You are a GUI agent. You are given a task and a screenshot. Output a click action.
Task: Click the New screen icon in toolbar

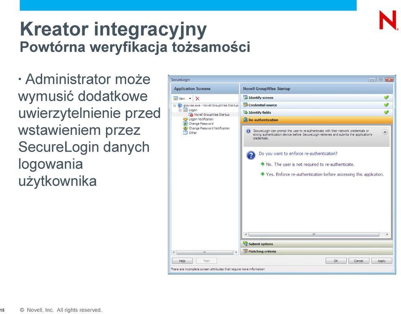click(175, 99)
